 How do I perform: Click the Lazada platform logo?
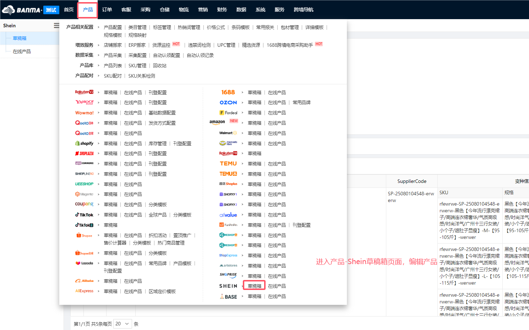pos(84,263)
